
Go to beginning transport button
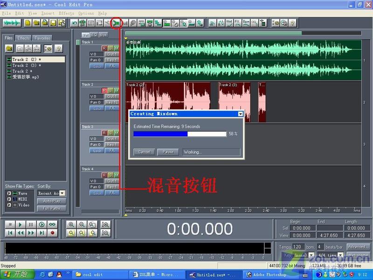(x=10, y=233)
